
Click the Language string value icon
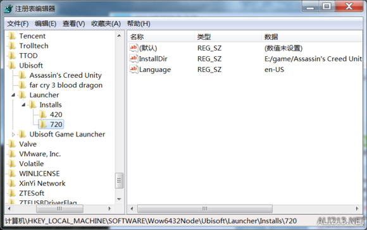[134, 70]
